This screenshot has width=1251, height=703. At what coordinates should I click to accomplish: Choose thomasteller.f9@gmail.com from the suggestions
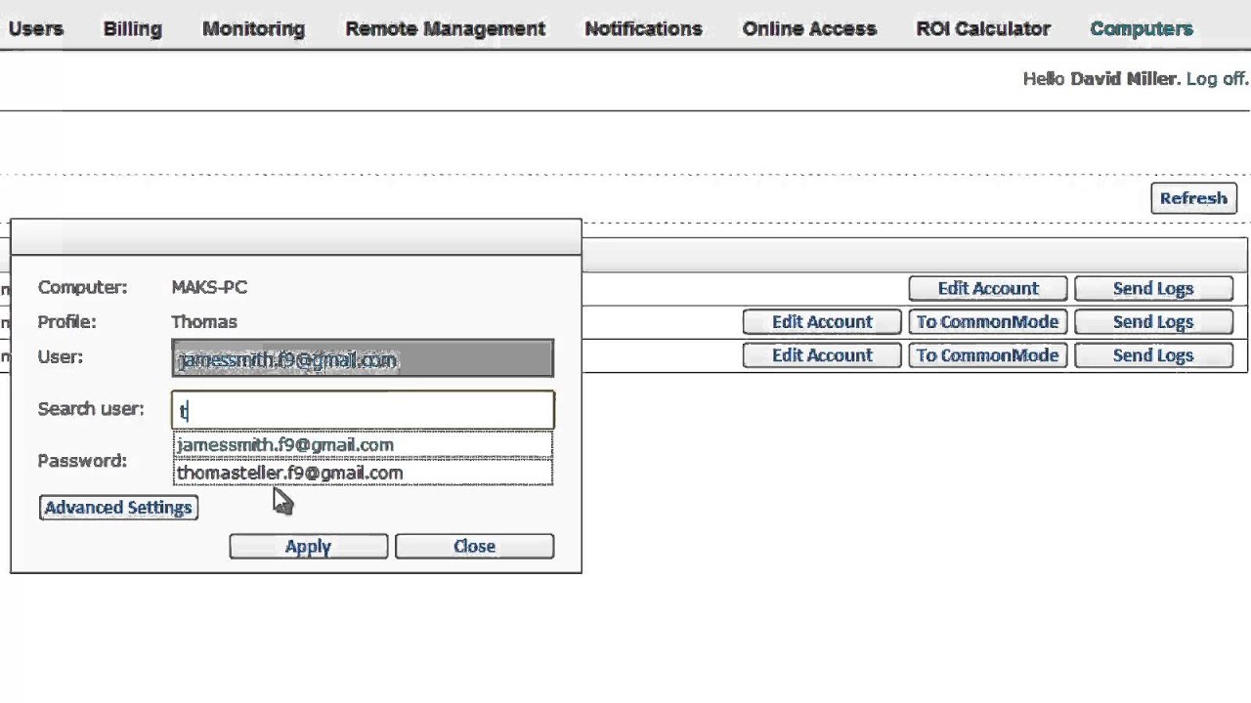coord(363,473)
